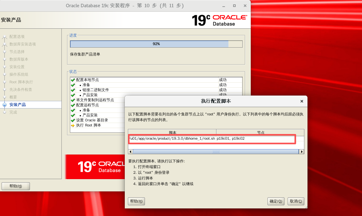The width and height of the screenshot is (362, 216).
Task: Select Root 脚本执行 step in sidebar
Action: pyautogui.click(x=21, y=82)
